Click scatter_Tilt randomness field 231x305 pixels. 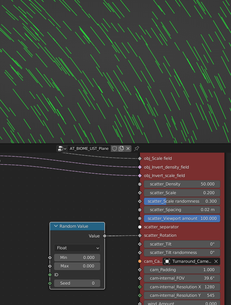click(x=182, y=253)
